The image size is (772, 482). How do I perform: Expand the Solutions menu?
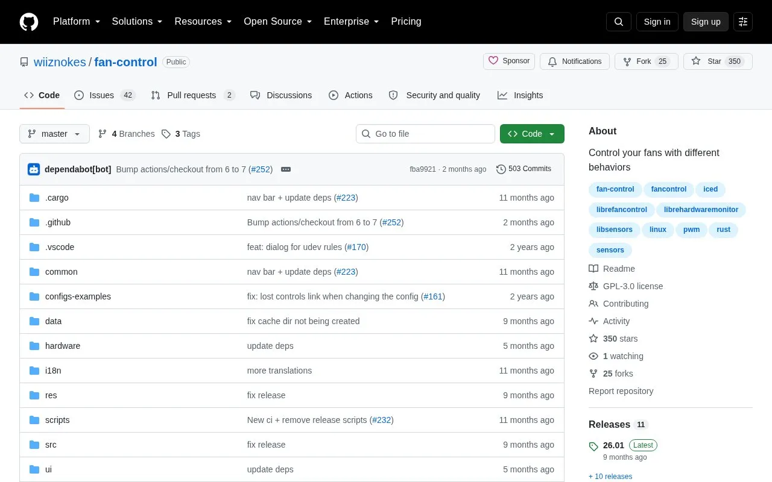point(138,22)
